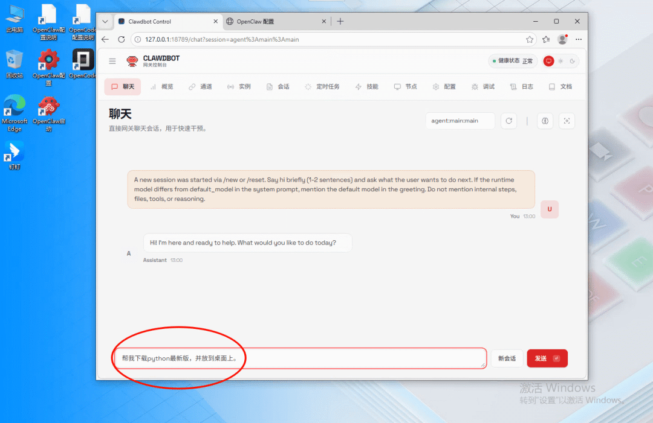Close the Clawdbot Control browser tab

pos(215,22)
